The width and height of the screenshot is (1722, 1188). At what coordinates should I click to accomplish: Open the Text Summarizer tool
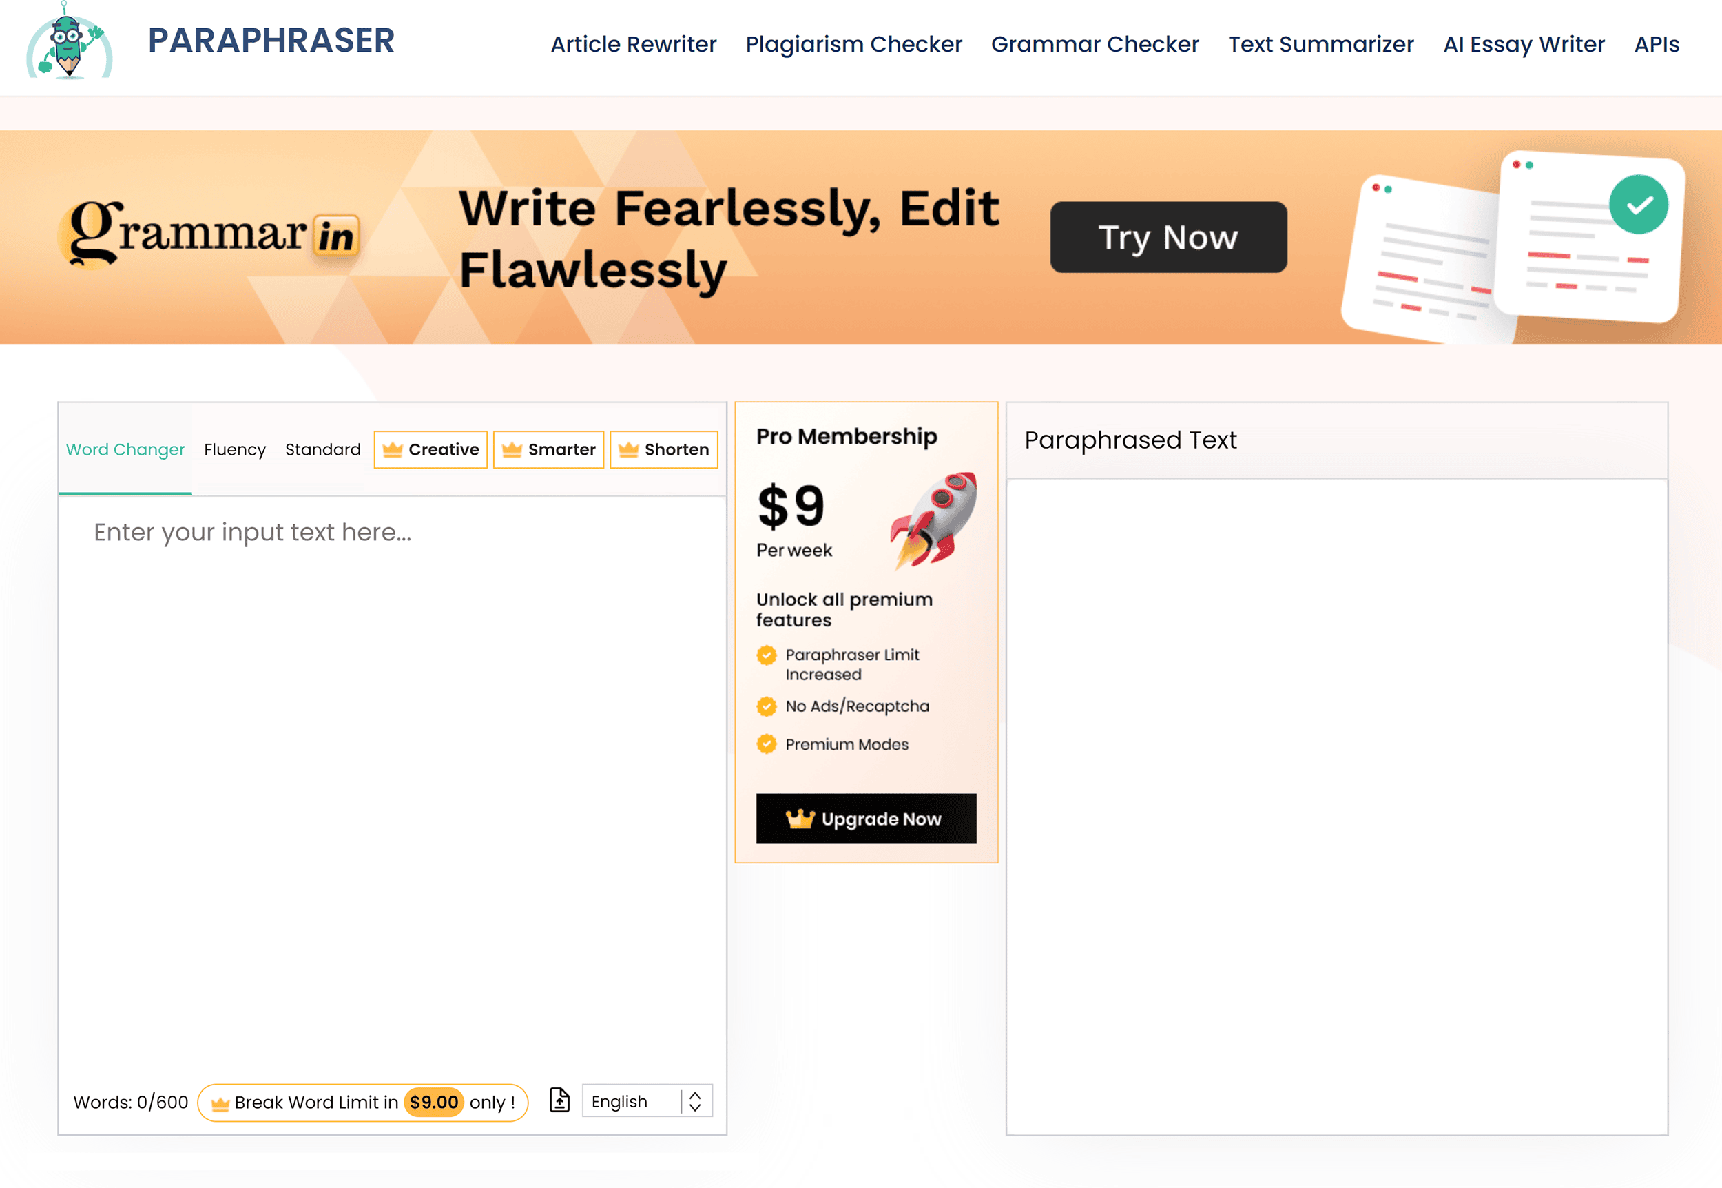click(x=1322, y=45)
